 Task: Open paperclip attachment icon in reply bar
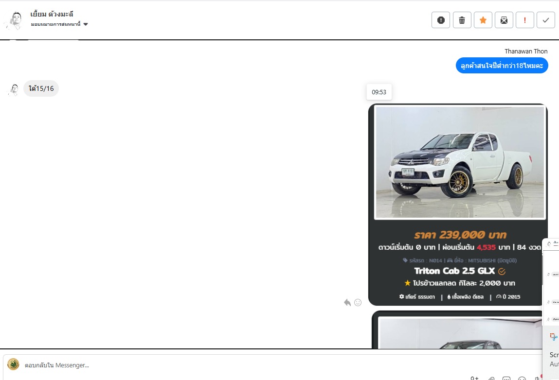coord(491,378)
